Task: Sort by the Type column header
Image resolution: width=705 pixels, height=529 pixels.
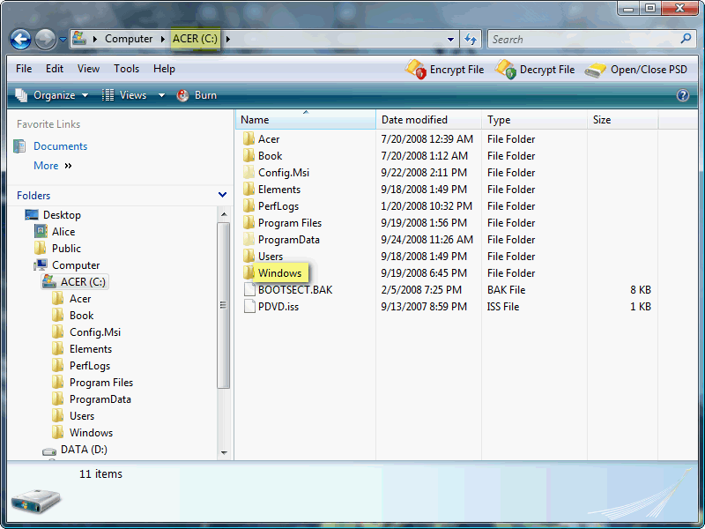Action: coord(535,120)
